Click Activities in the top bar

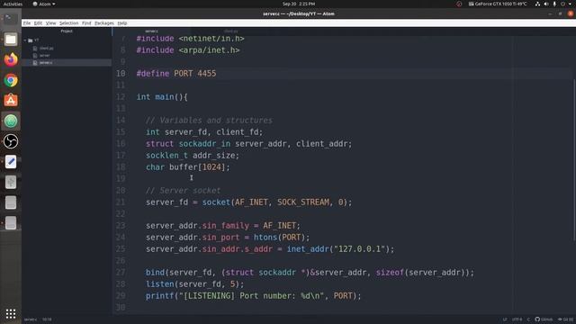click(13, 4)
